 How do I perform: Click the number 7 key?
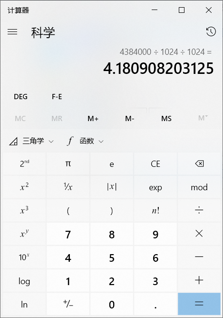[68, 234]
